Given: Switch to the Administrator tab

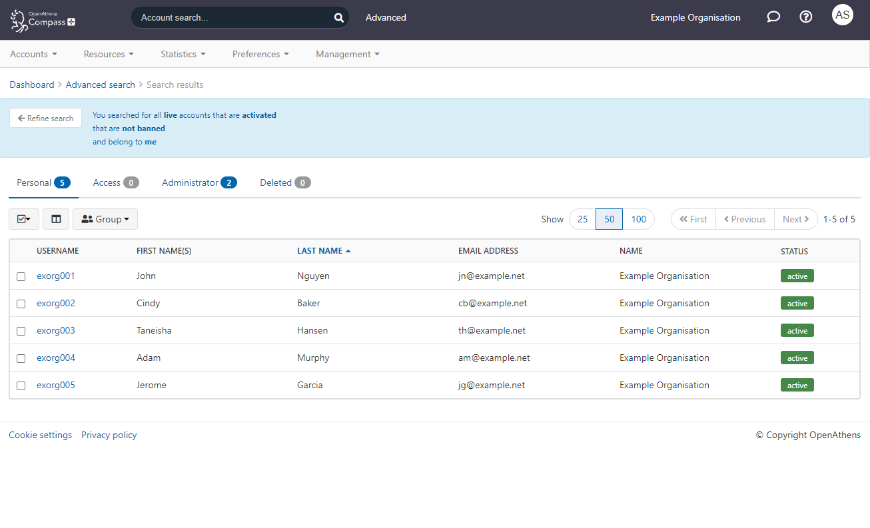Looking at the screenshot, I should [199, 182].
